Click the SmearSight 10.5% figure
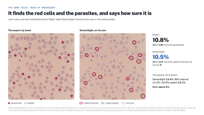Viewport: 204px width, 115px height. 160,57
